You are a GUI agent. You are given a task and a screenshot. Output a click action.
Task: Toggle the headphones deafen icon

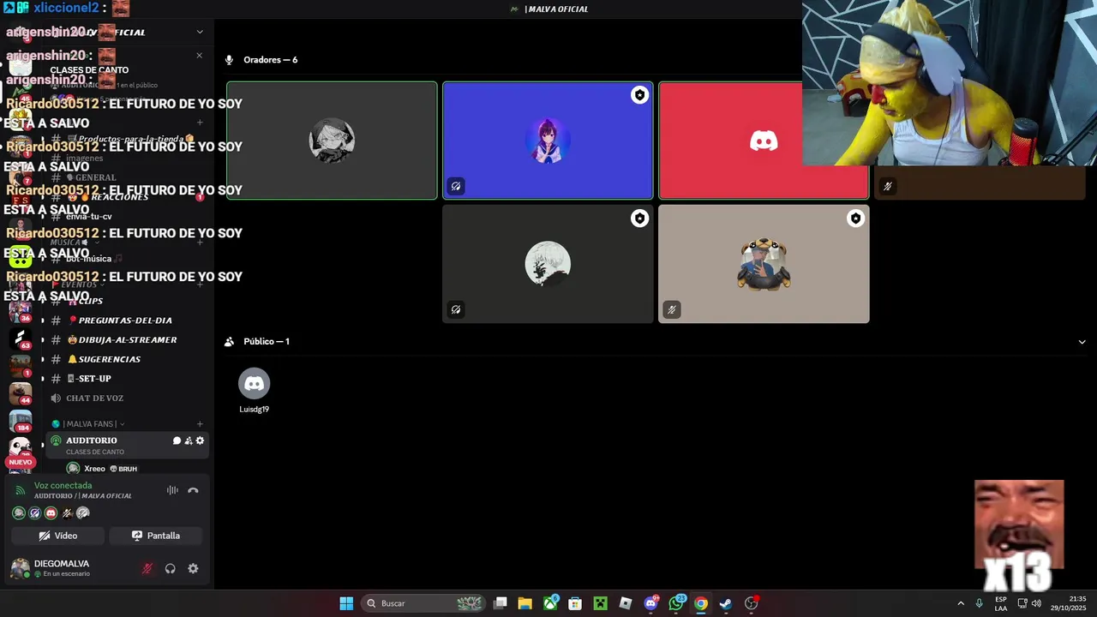(x=171, y=568)
